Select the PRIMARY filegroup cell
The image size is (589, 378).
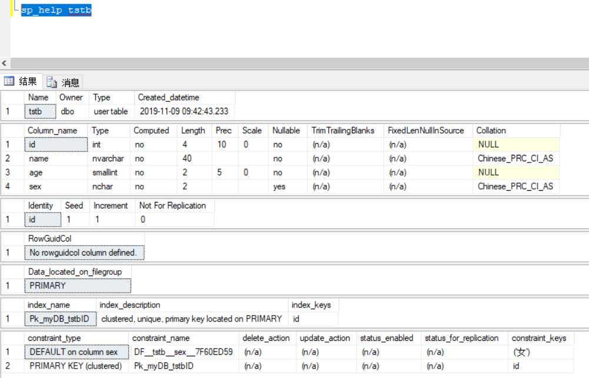78,286
